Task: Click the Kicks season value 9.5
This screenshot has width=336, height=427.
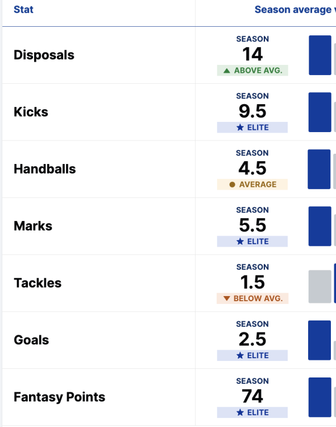Action: [252, 111]
